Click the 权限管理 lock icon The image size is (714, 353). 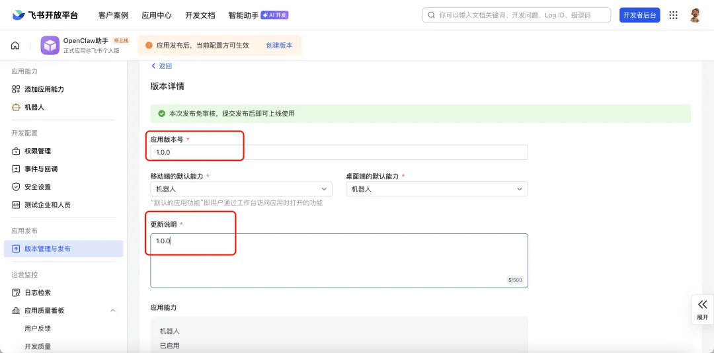[x=16, y=151]
